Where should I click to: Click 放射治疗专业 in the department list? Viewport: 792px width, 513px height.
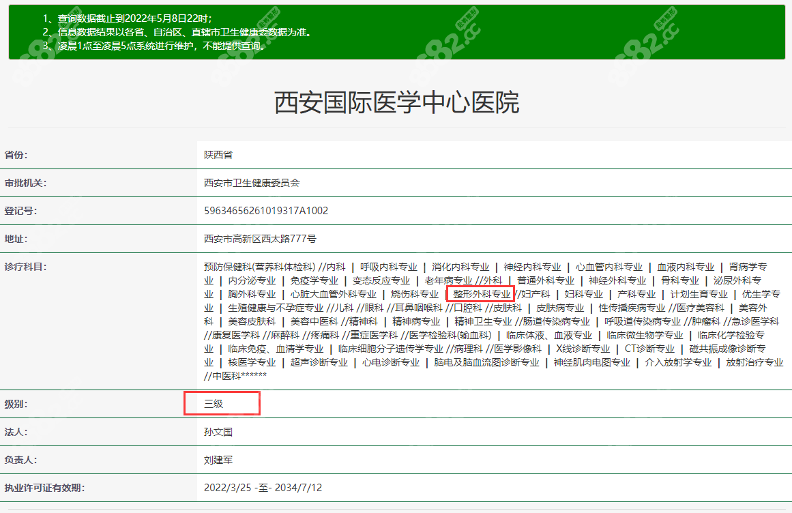click(x=754, y=362)
